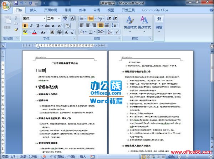
Task: Repeat the last action with the redo icon
Action: (31, 3)
